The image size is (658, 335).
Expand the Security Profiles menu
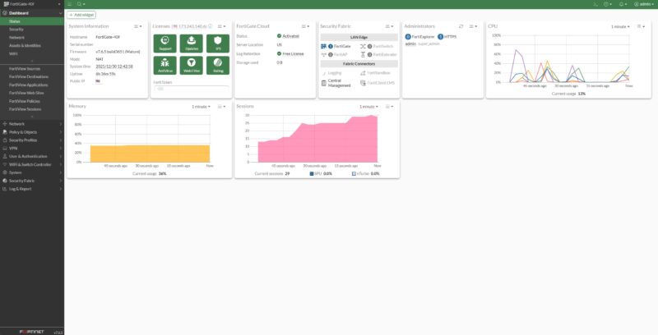click(32, 140)
